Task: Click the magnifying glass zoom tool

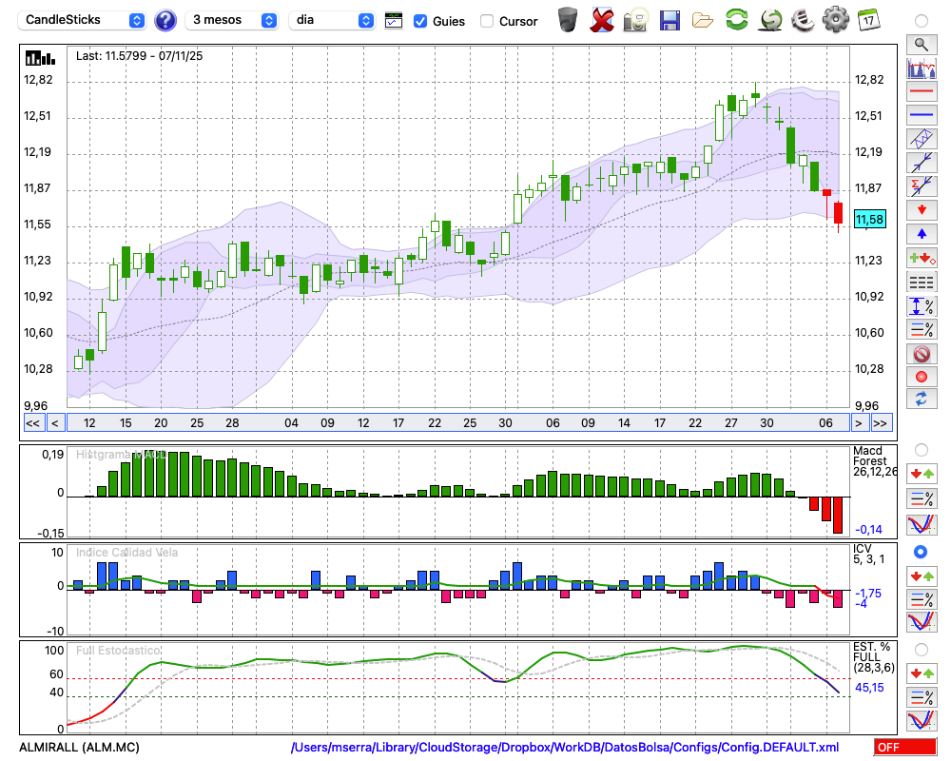Action: point(921,44)
